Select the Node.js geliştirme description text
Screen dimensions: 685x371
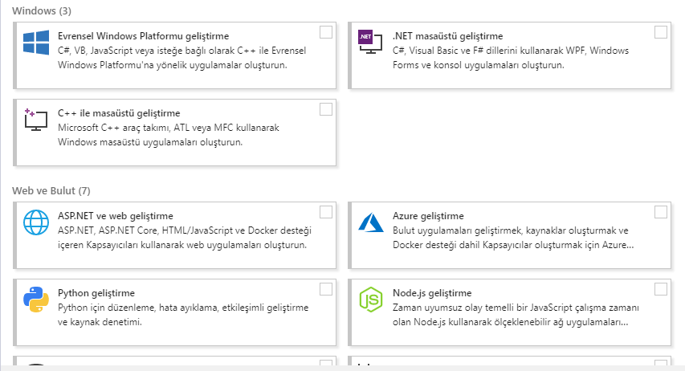[x=516, y=315]
